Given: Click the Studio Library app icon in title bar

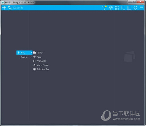Looking at the screenshot, I should pos(3,2).
